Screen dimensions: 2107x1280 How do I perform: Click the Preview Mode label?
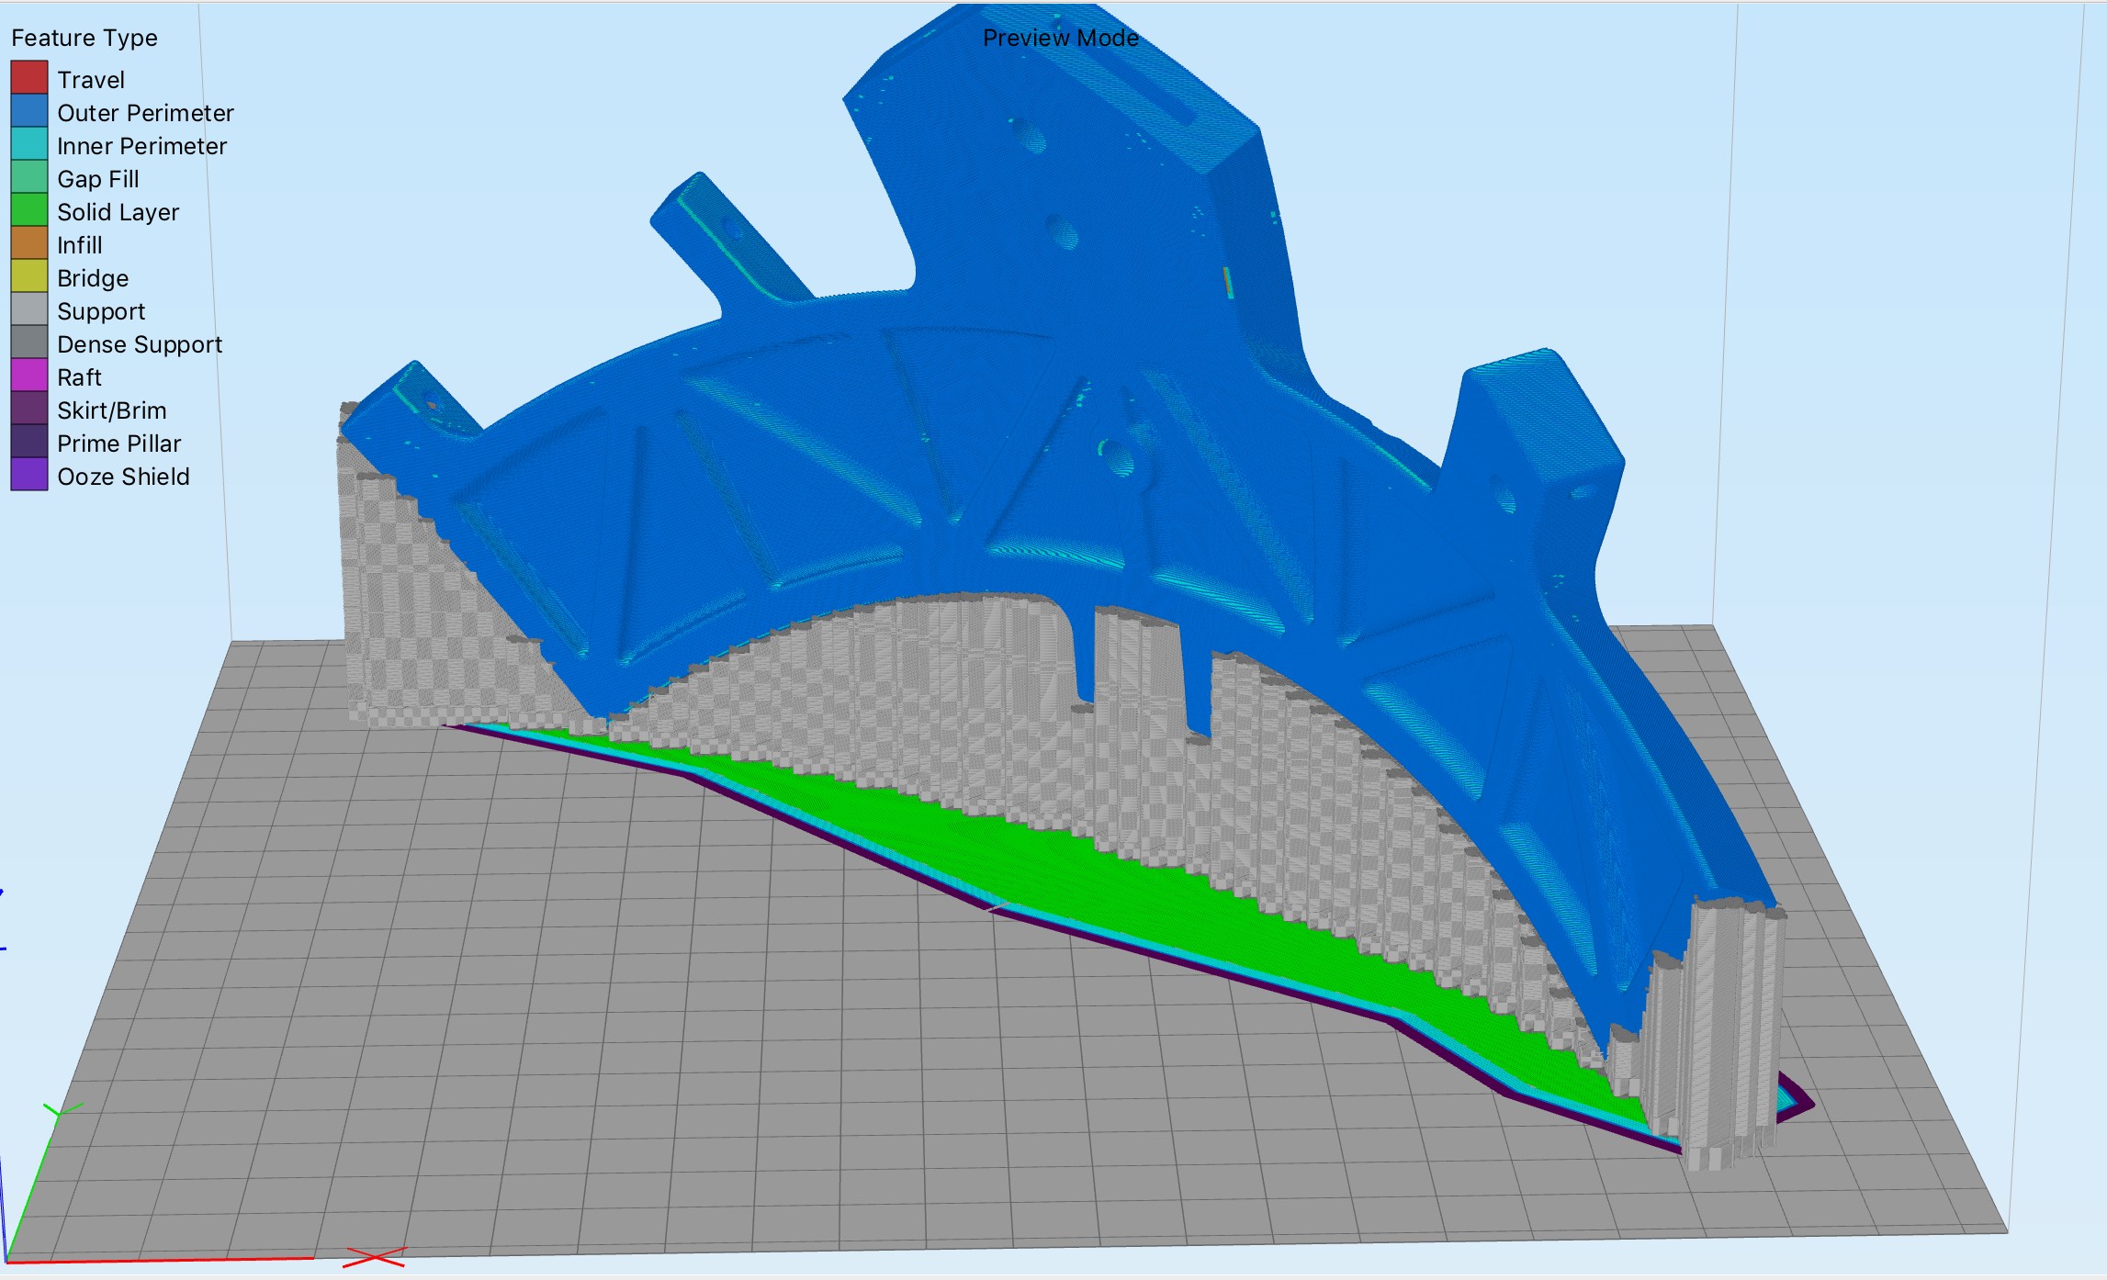tap(1060, 38)
